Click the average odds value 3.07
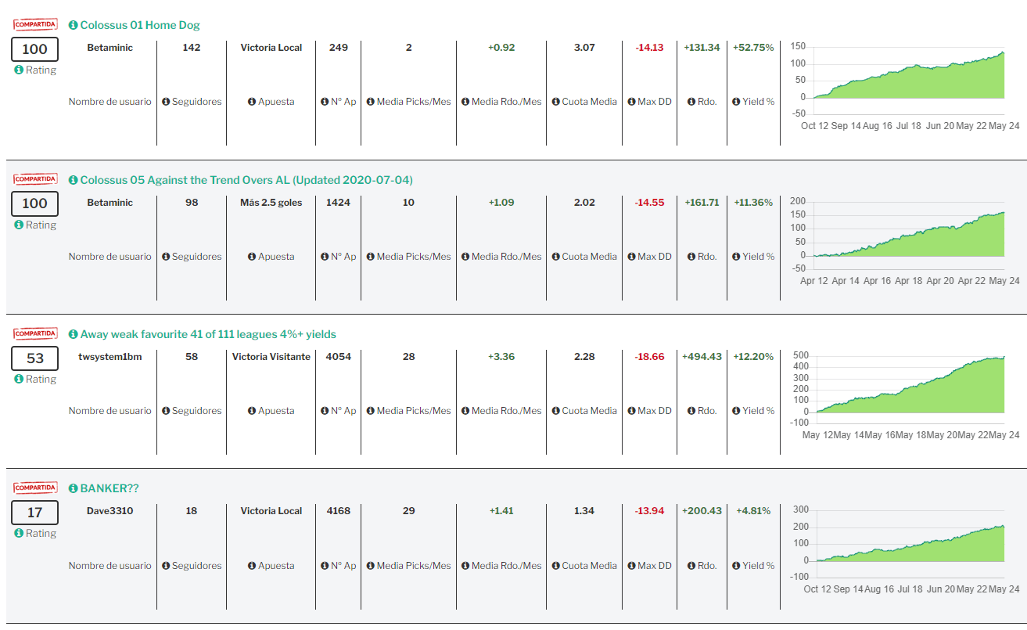 [584, 48]
